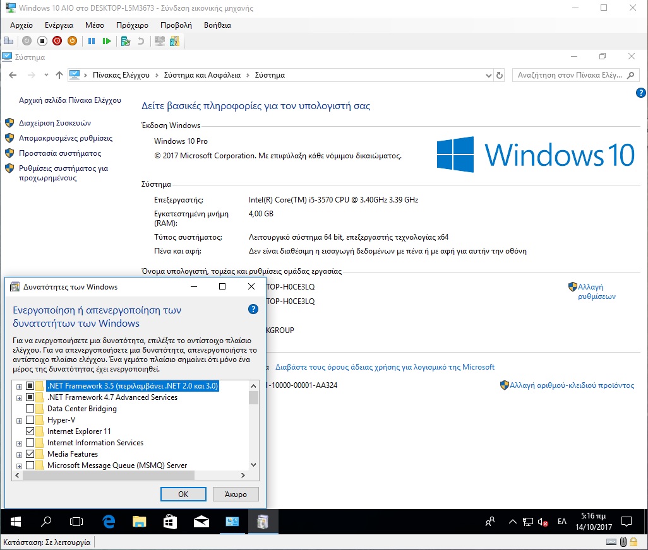Screen dimensions: 648x550
Task: Open the Βοήθεια menu
Action: point(217,25)
